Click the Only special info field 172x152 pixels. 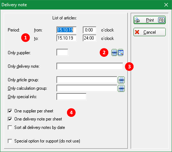click(71, 97)
